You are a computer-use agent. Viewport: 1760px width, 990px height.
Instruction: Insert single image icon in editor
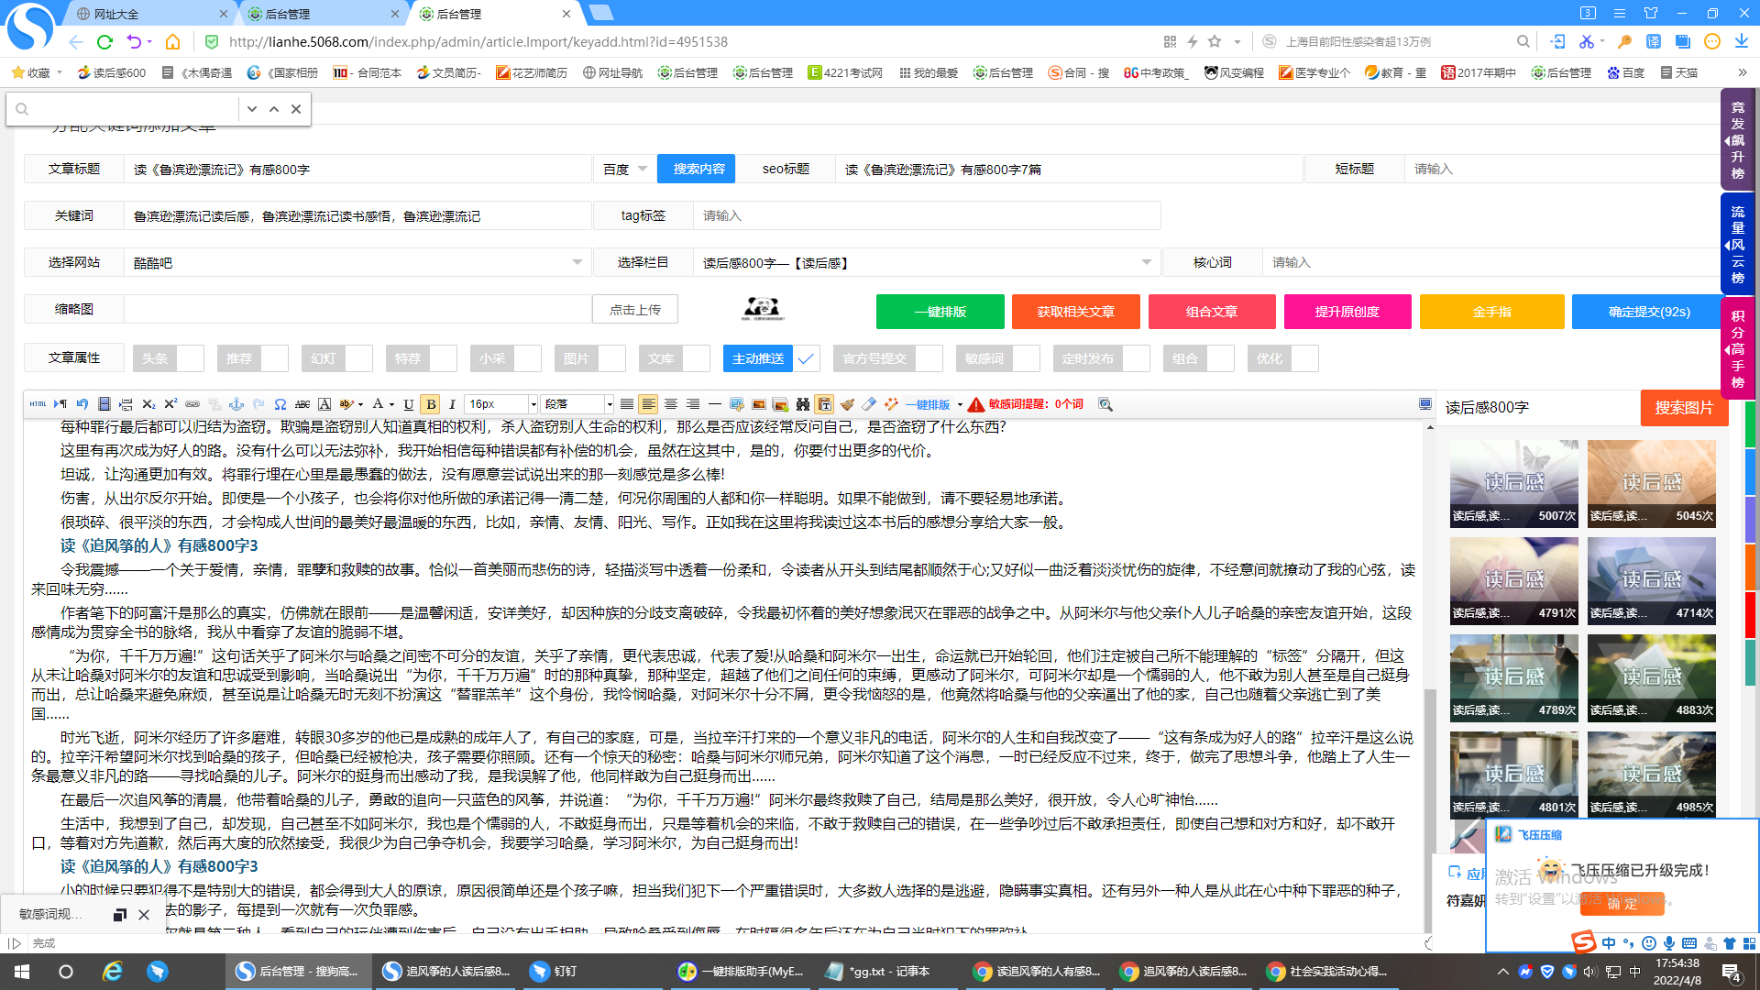[x=758, y=404]
